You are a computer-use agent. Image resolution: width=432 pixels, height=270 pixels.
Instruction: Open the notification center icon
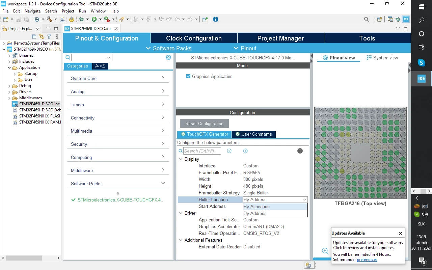[x=422, y=260]
